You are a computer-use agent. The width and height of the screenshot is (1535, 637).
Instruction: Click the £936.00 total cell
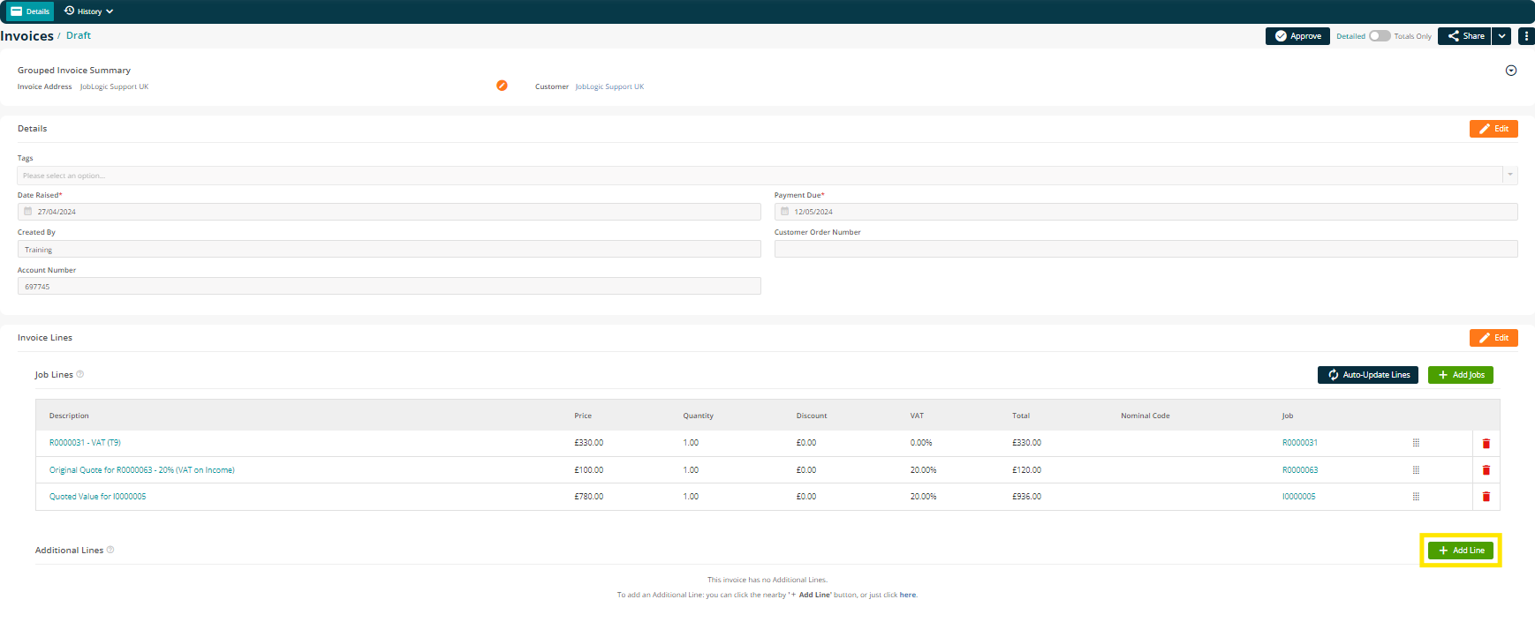1026,497
